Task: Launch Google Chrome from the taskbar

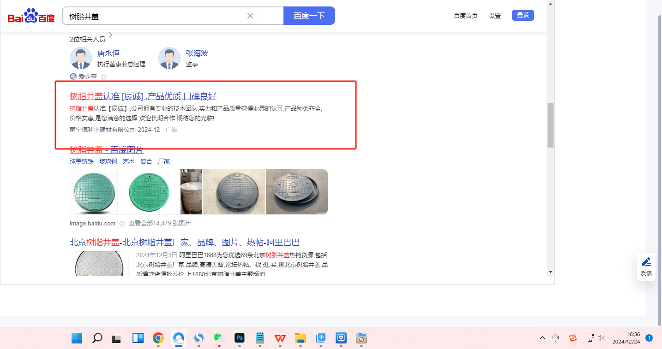Action: tap(158, 338)
